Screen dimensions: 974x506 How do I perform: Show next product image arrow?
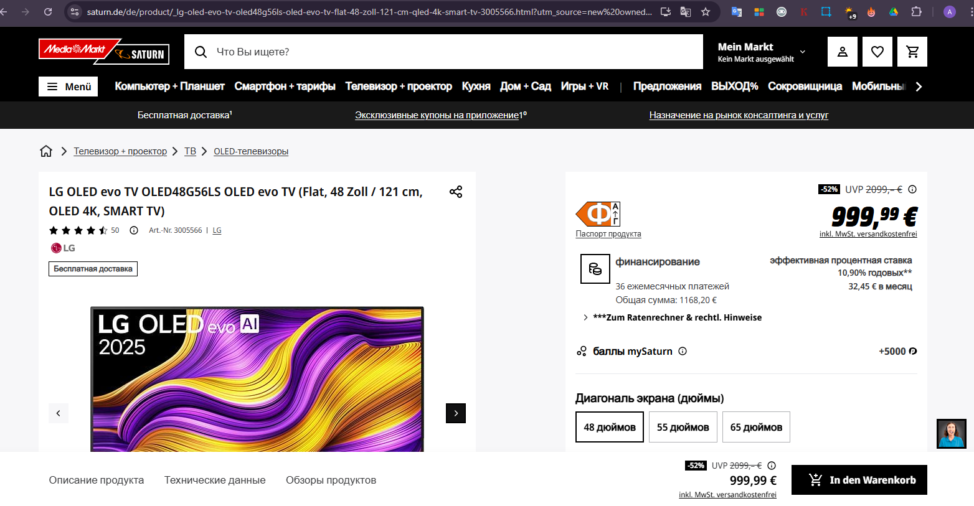coord(456,413)
